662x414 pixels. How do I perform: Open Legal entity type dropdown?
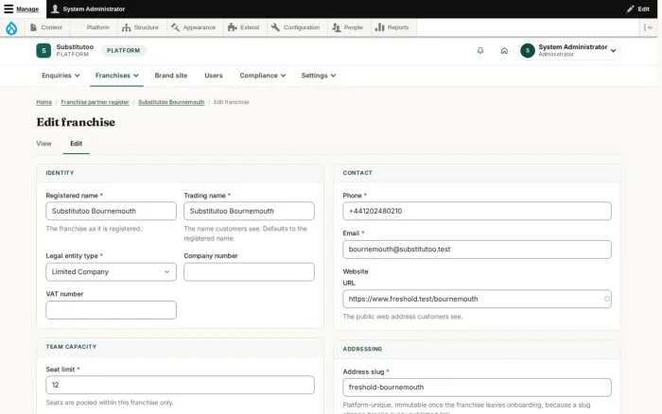[x=111, y=272]
